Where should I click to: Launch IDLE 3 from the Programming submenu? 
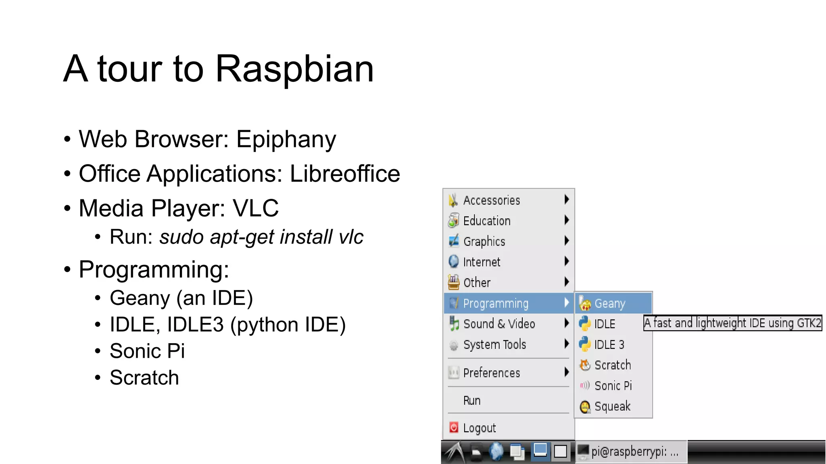pyautogui.click(x=609, y=345)
